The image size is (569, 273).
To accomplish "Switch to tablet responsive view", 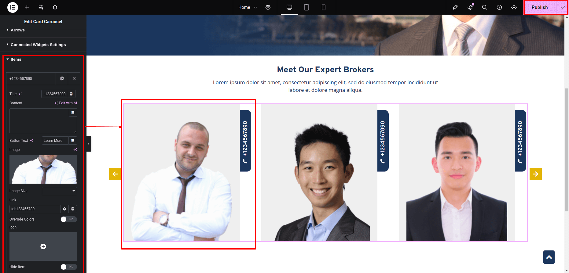I will coord(307,7).
